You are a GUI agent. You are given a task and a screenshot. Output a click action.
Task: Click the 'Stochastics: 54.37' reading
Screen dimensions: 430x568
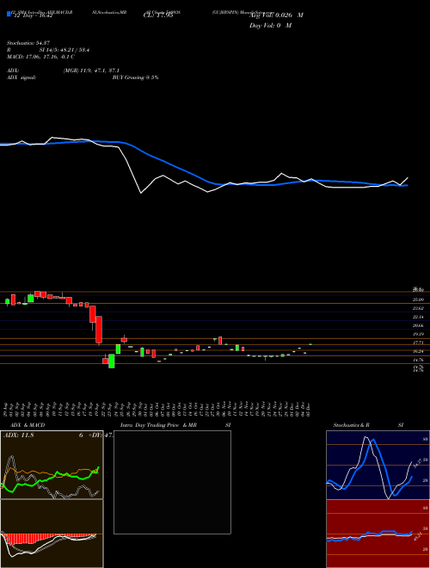click(x=27, y=44)
